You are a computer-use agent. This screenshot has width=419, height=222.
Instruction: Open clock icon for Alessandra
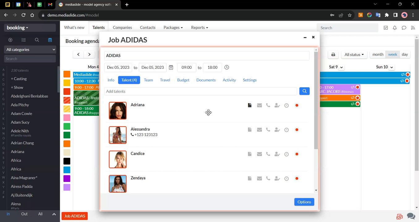point(287,130)
